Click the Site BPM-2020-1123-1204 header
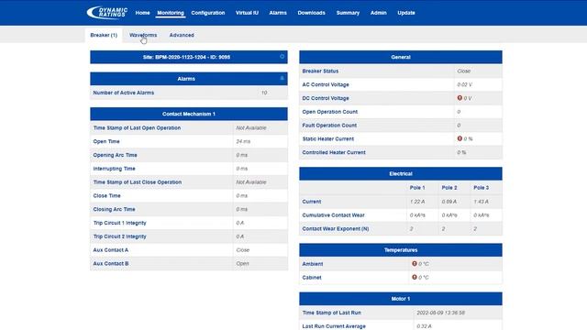 click(189, 57)
